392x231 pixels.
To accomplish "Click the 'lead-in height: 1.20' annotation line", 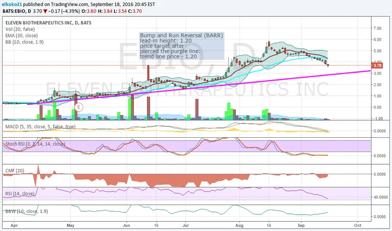I will 166,41.
